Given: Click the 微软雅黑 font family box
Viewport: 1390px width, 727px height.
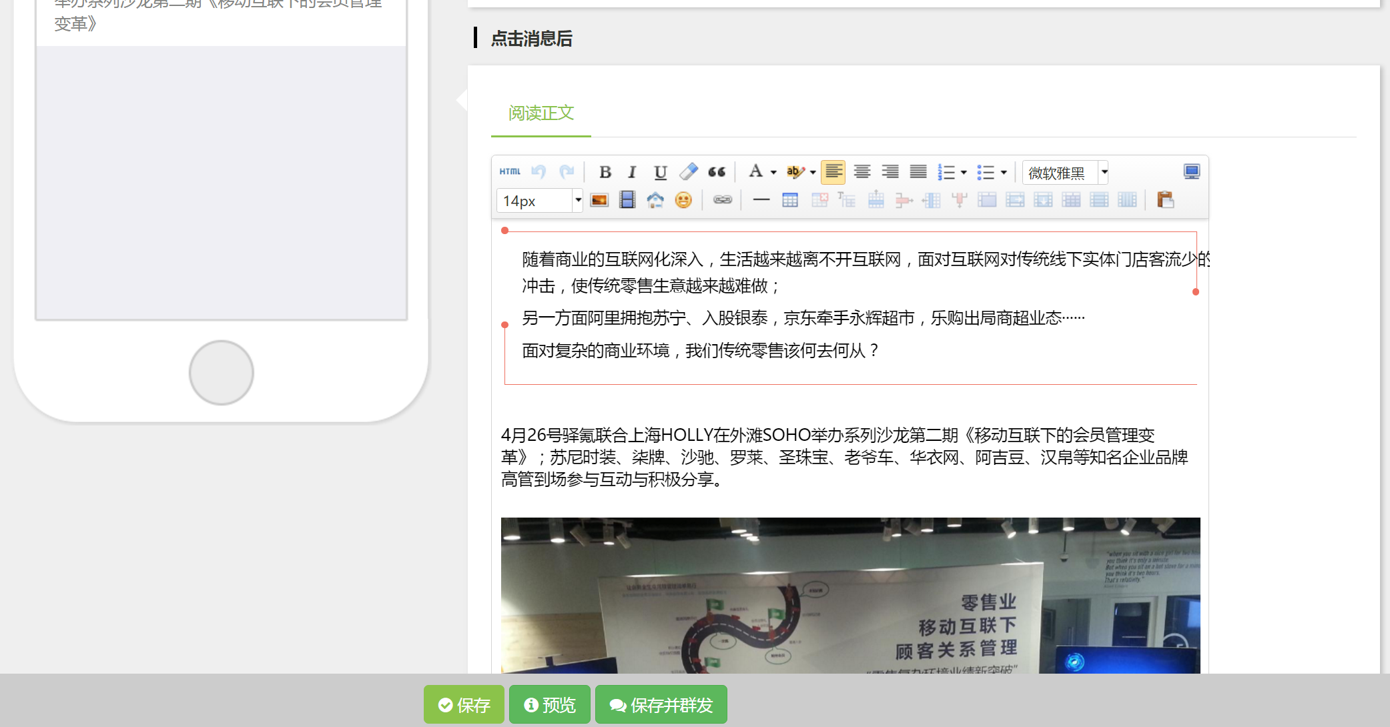Looking at the screenshot, I should [x=1060, y=173].
